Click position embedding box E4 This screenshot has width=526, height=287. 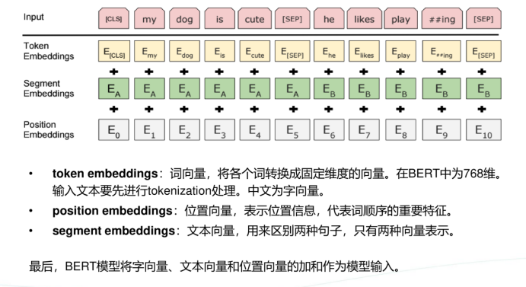point(255,129)
